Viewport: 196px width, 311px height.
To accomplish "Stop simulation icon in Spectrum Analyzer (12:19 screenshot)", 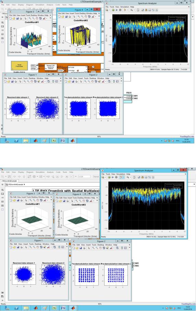I will [x=120, y=10].
